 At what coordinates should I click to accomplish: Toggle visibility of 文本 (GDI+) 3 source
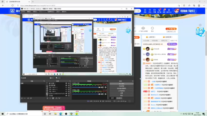(x=66, y=87)
